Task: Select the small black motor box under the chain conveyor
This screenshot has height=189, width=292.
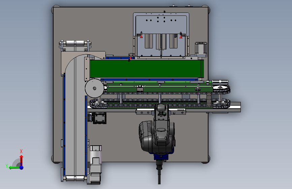Action: (99, 118)
